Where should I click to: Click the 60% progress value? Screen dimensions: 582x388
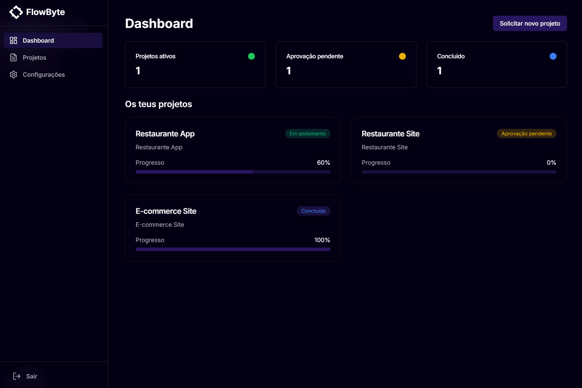(323, 163)
